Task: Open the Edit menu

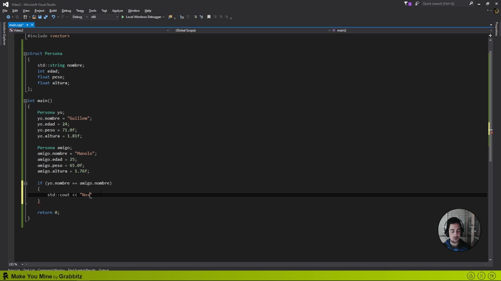Action: pos(15,11)
